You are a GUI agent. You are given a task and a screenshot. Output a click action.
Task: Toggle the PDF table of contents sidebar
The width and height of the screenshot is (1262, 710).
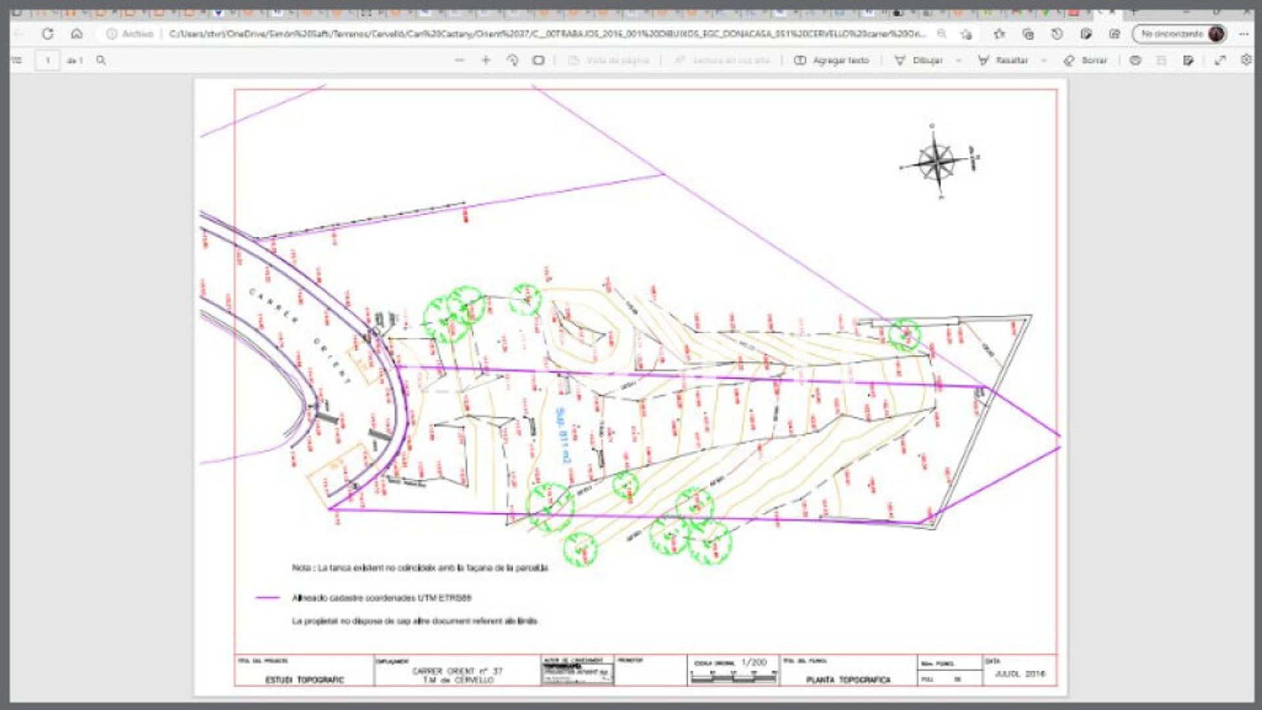[16, 60]
